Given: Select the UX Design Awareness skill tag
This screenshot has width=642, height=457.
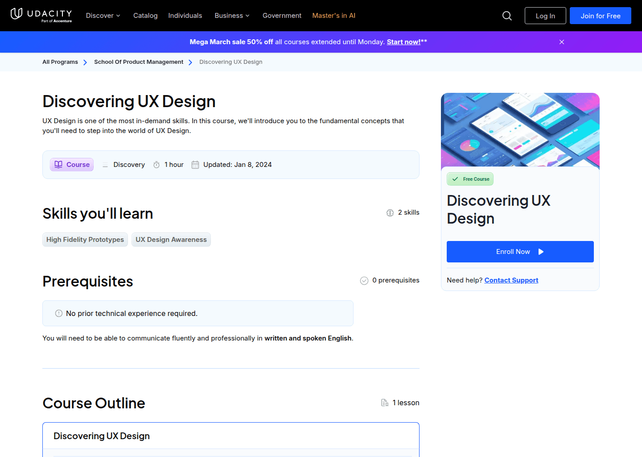Looking at the screenshot, I should 171,240.
